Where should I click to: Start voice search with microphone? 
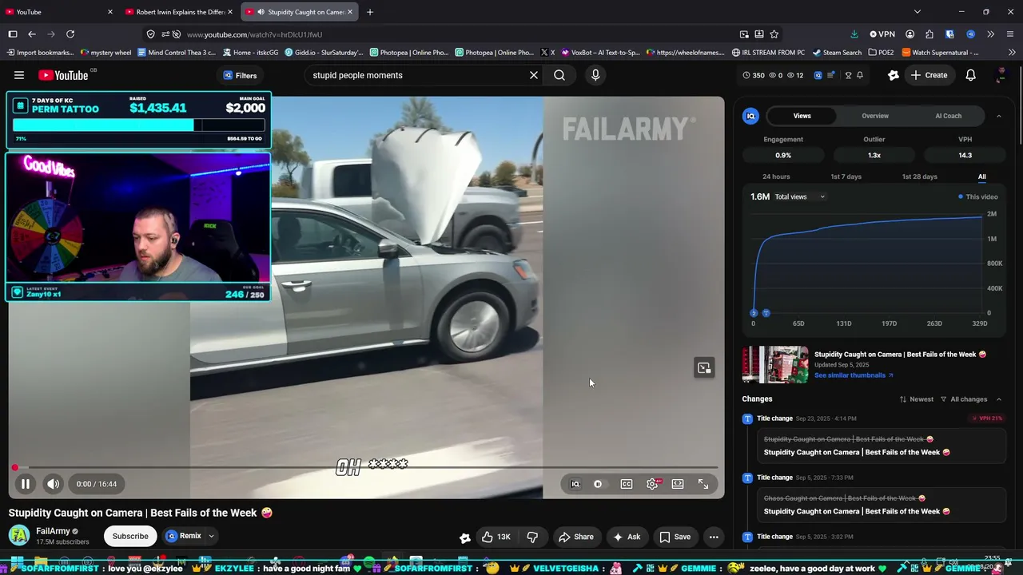pyautogui.click(x=595, y=75)
